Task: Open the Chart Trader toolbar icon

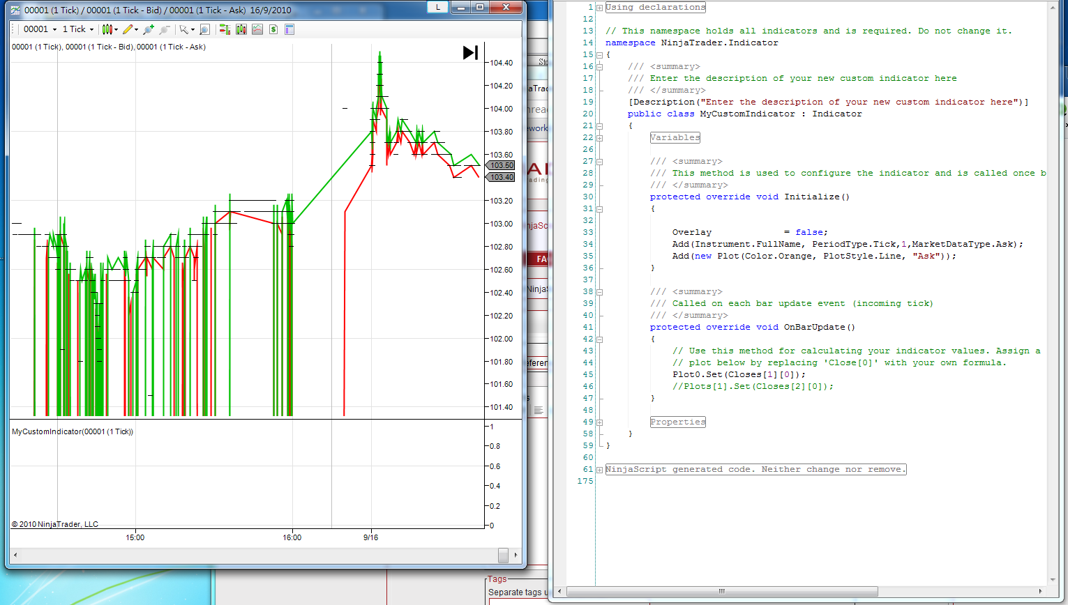Action: point(225,29)
